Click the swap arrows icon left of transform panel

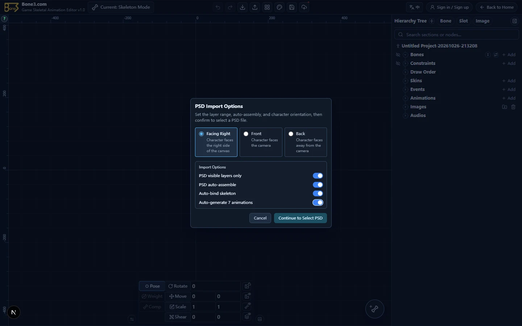tap(132, 319)
